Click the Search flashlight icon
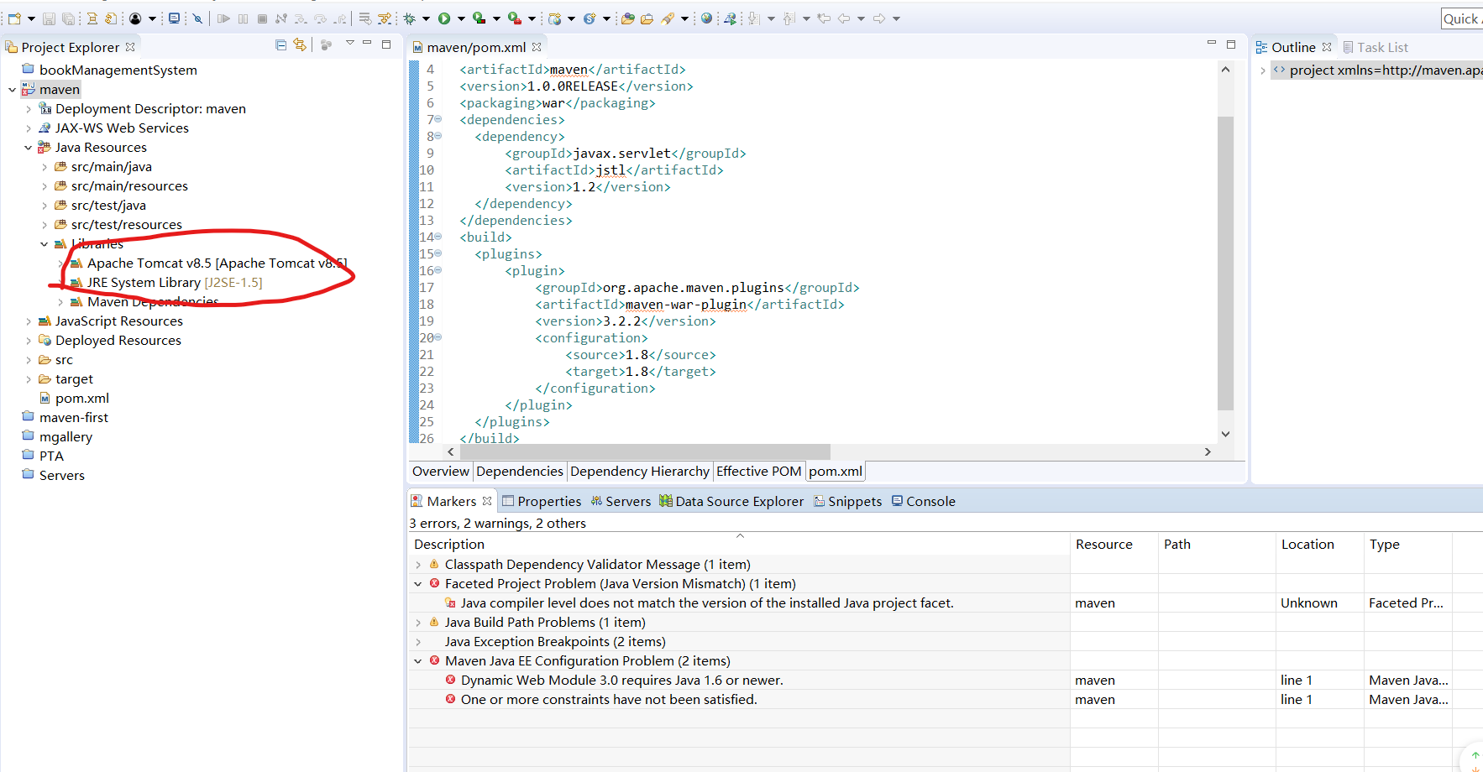Viewport: 1483px width, 772px height. (x=667, y=18)
